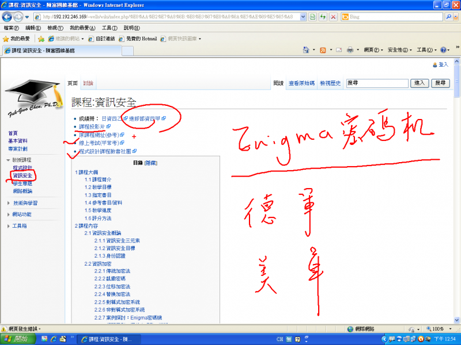Click the 100% zoom control at bottom right

(x=436, y=329)
